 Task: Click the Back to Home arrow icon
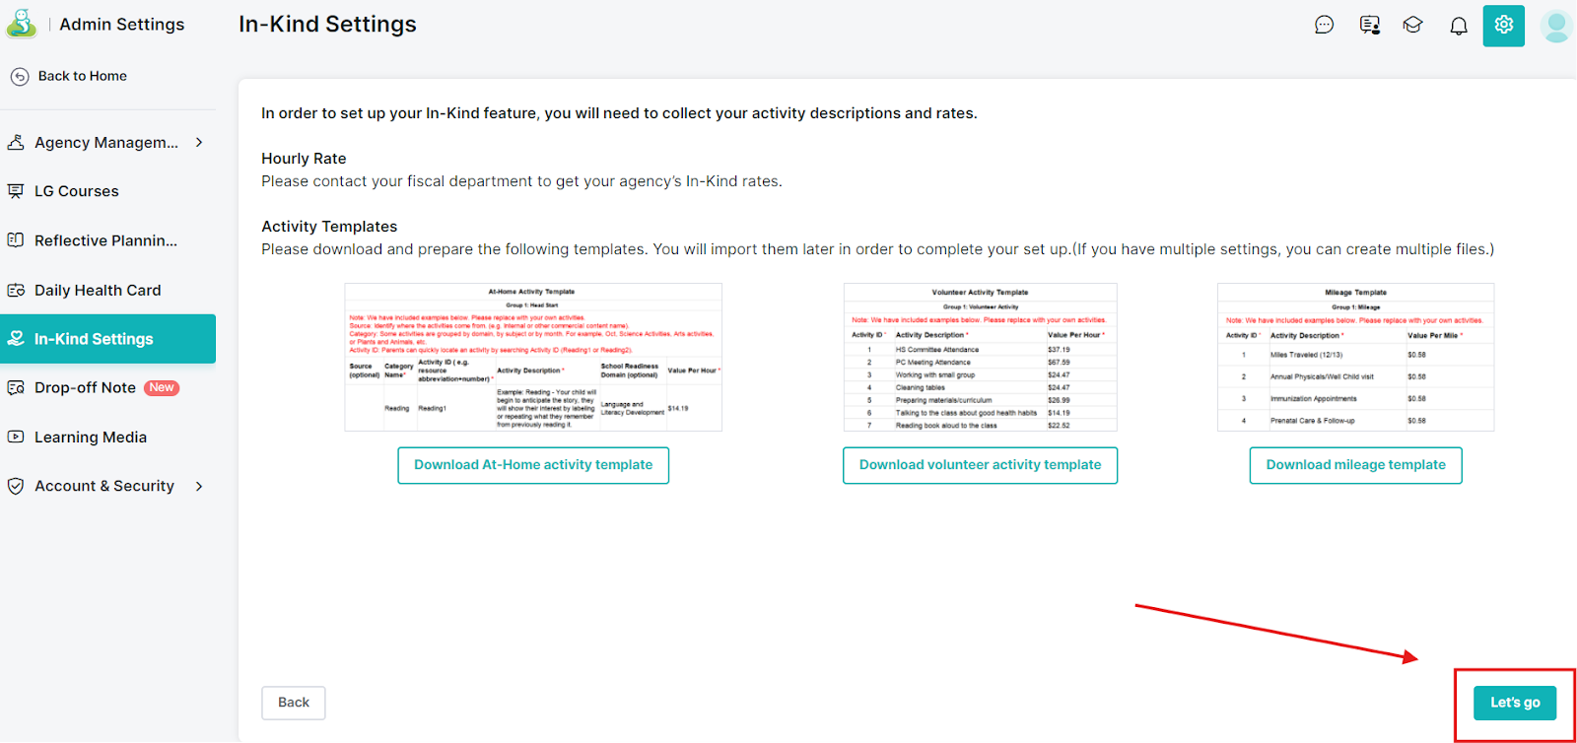[20, 76]
